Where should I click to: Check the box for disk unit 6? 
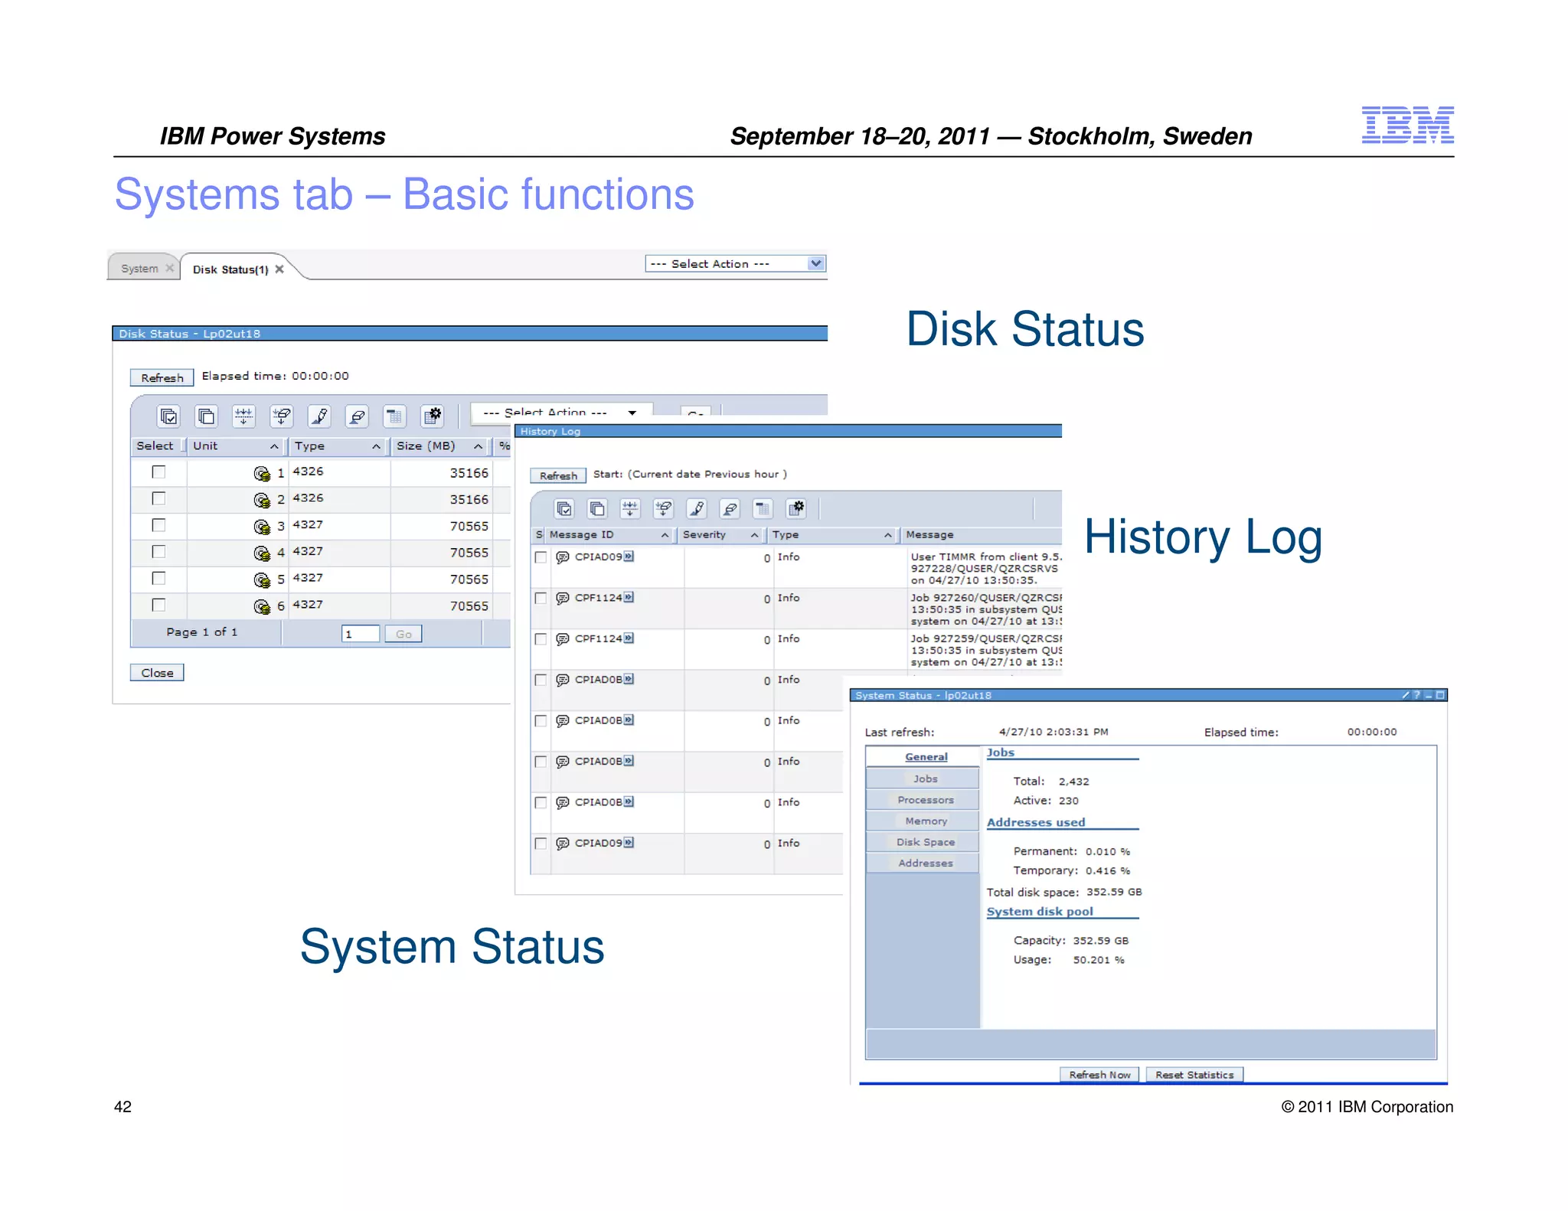pos(158,605)
